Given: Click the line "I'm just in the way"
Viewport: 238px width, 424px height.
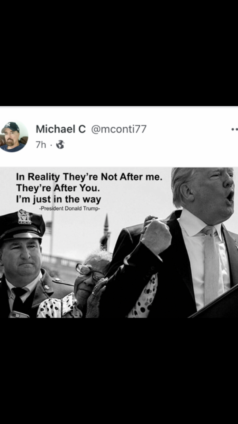Looking at the screenshot, I should 58,200.
